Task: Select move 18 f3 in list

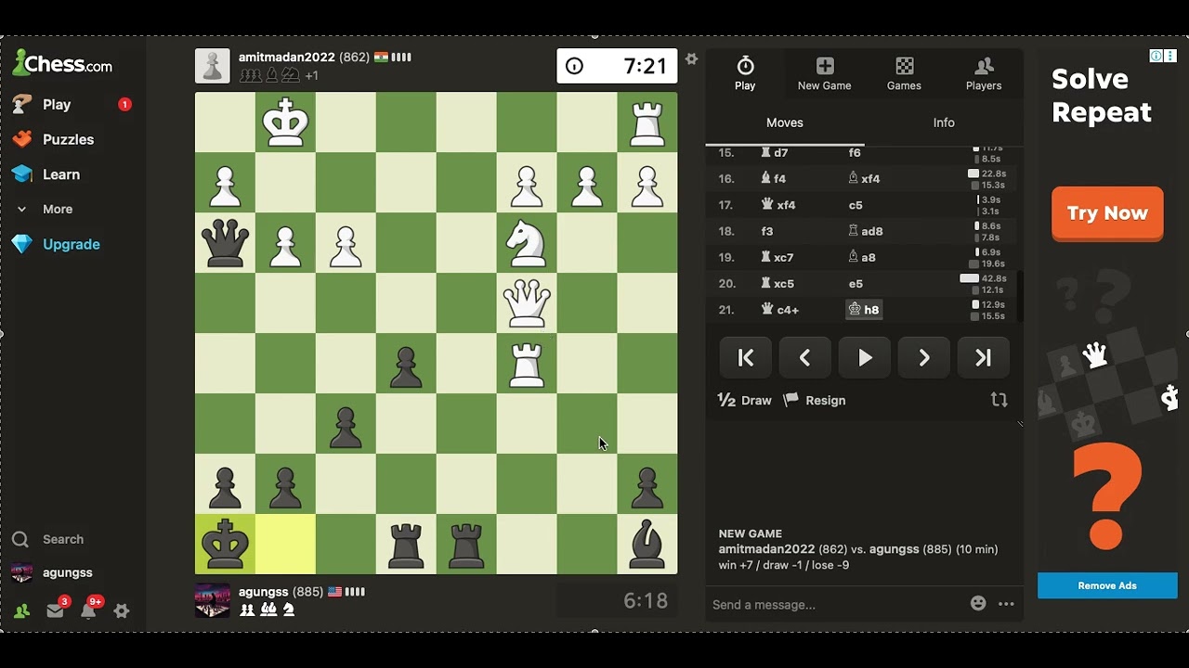Action: click(x=767, y=231)
